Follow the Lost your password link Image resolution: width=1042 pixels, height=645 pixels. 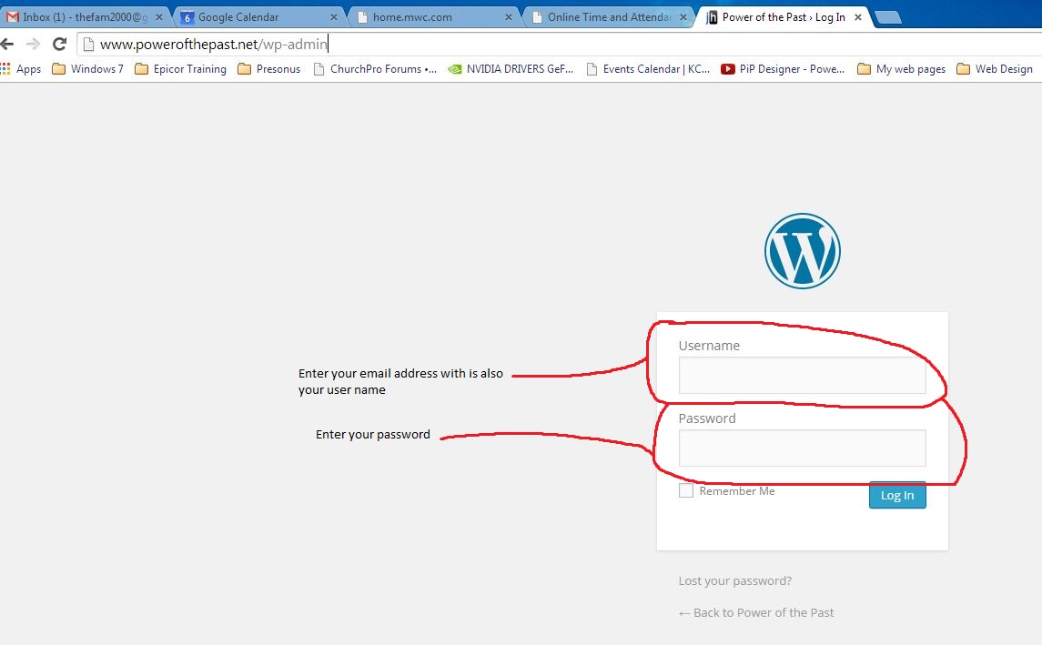(735, 580)
